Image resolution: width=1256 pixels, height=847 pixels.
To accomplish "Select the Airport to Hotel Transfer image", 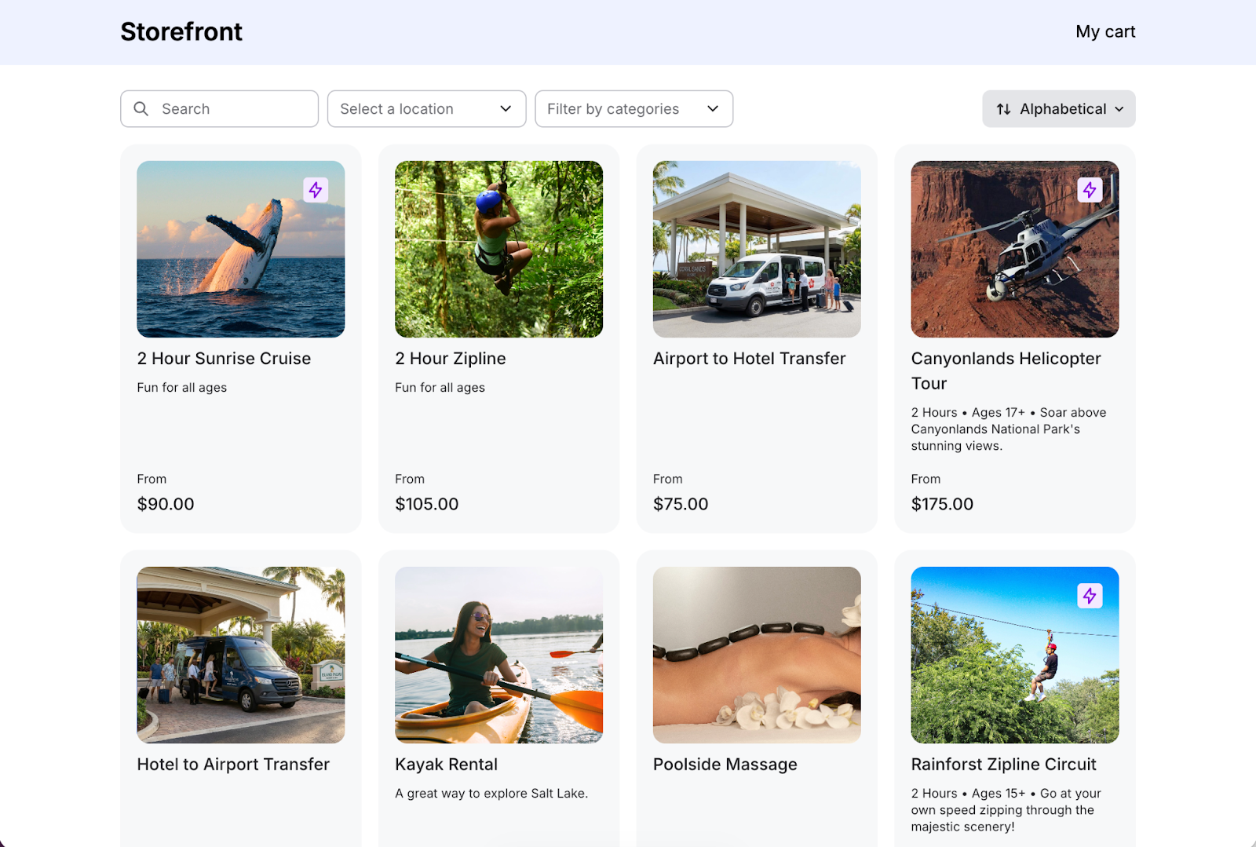I will 757,249.
